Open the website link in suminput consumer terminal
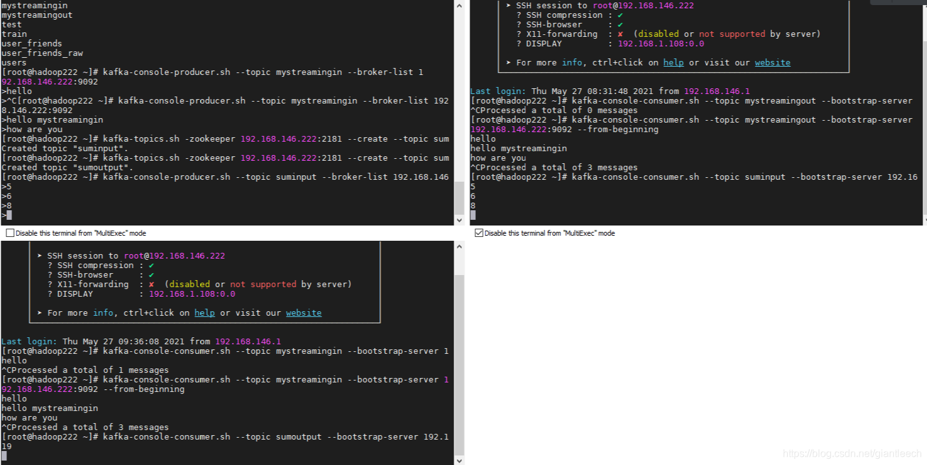The height and width of the screenshot is (465, 927). click(x=773, y=63)
